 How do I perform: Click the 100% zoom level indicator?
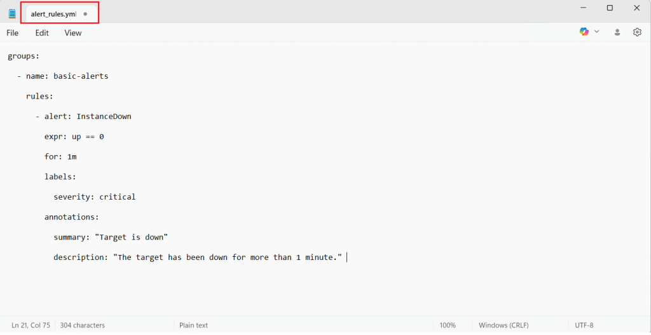pos(448,325)
